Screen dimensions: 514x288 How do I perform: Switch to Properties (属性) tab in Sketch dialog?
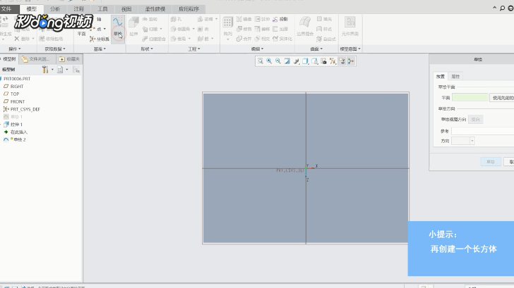click(455, 77)
